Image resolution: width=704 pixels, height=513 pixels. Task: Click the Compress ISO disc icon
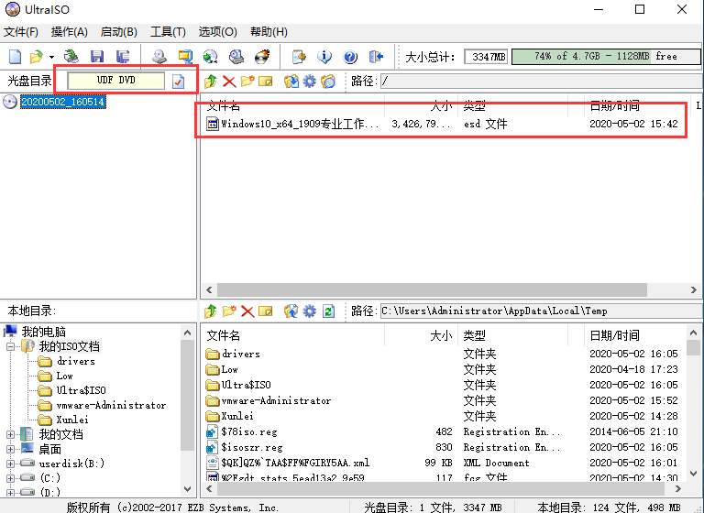point(211,57)
